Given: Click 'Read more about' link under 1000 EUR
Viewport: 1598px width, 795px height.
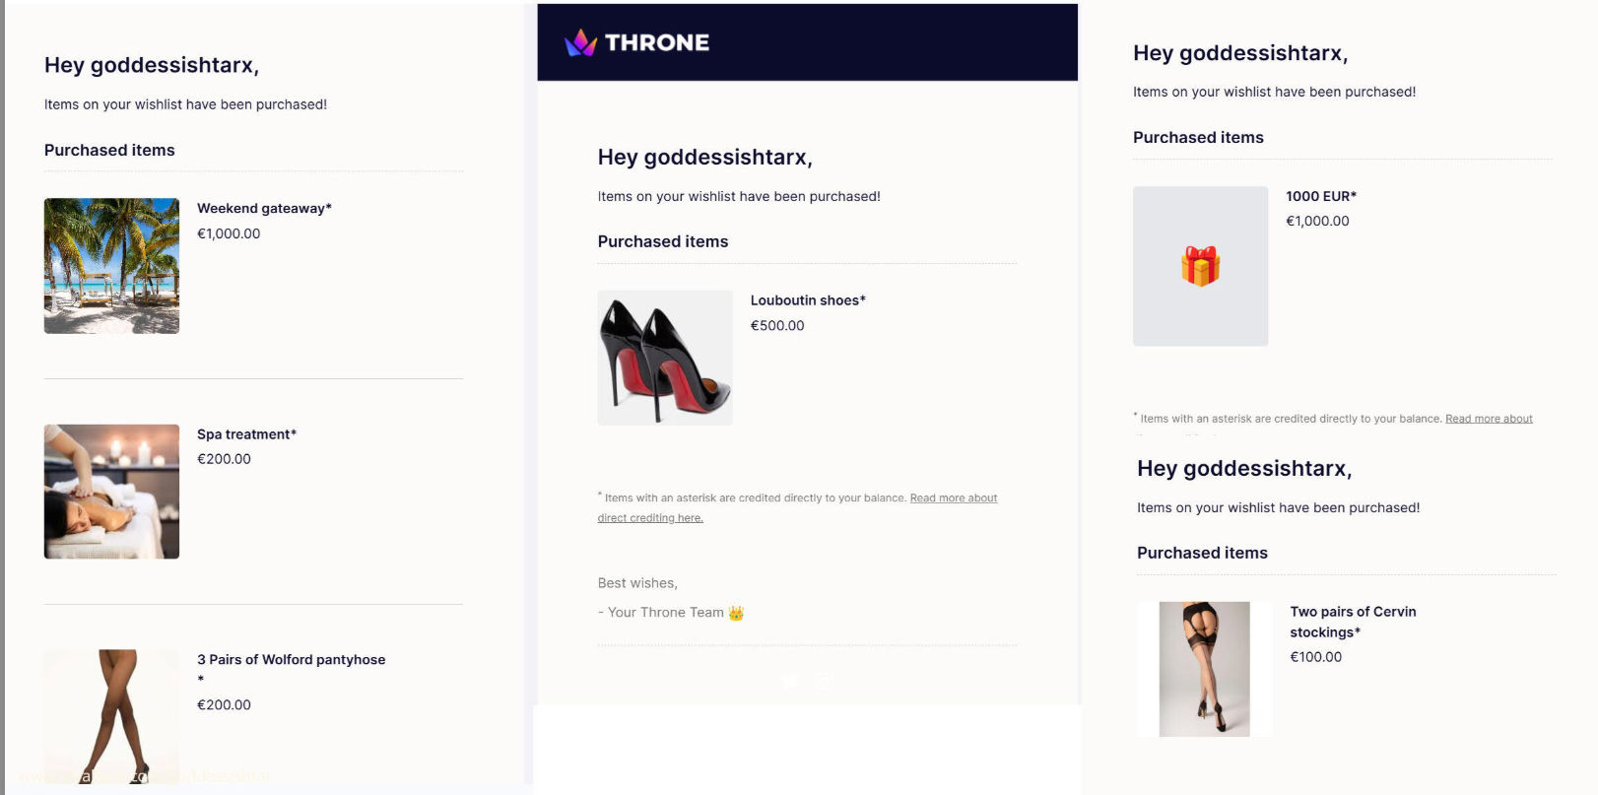Looking at the screenshot, I should 1488,419.
